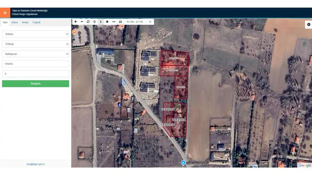Screen dimensions: 312x175
Task: Click the coordinates display 39.7382 : 32.7100
Action: (x=135, y=22)
